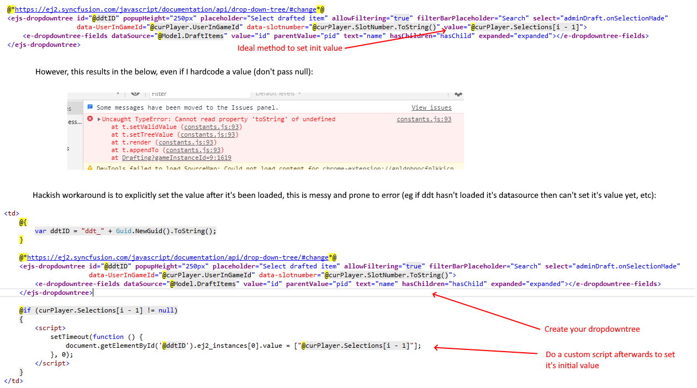Open the Default levels dropdown
The width and height of the screenshot is (697, 388).
[278, 94]
